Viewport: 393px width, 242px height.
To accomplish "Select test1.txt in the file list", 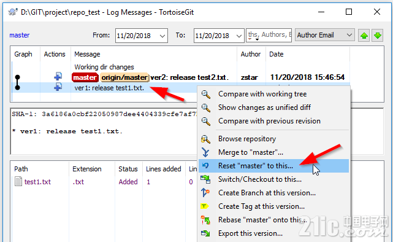I will (37, 182).
